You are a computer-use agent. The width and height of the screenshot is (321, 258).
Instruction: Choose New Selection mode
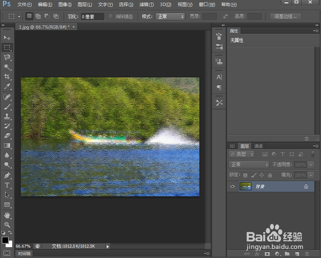[29, 16]
